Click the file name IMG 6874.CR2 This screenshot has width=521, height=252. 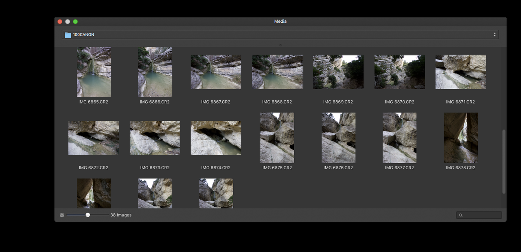[x=216, y=168]
